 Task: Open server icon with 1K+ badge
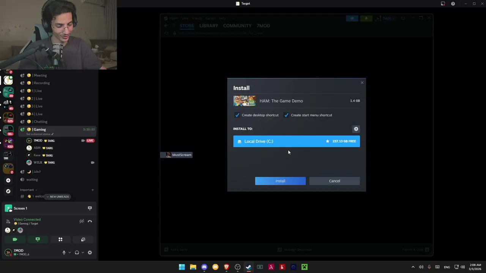tap(8, 130)
